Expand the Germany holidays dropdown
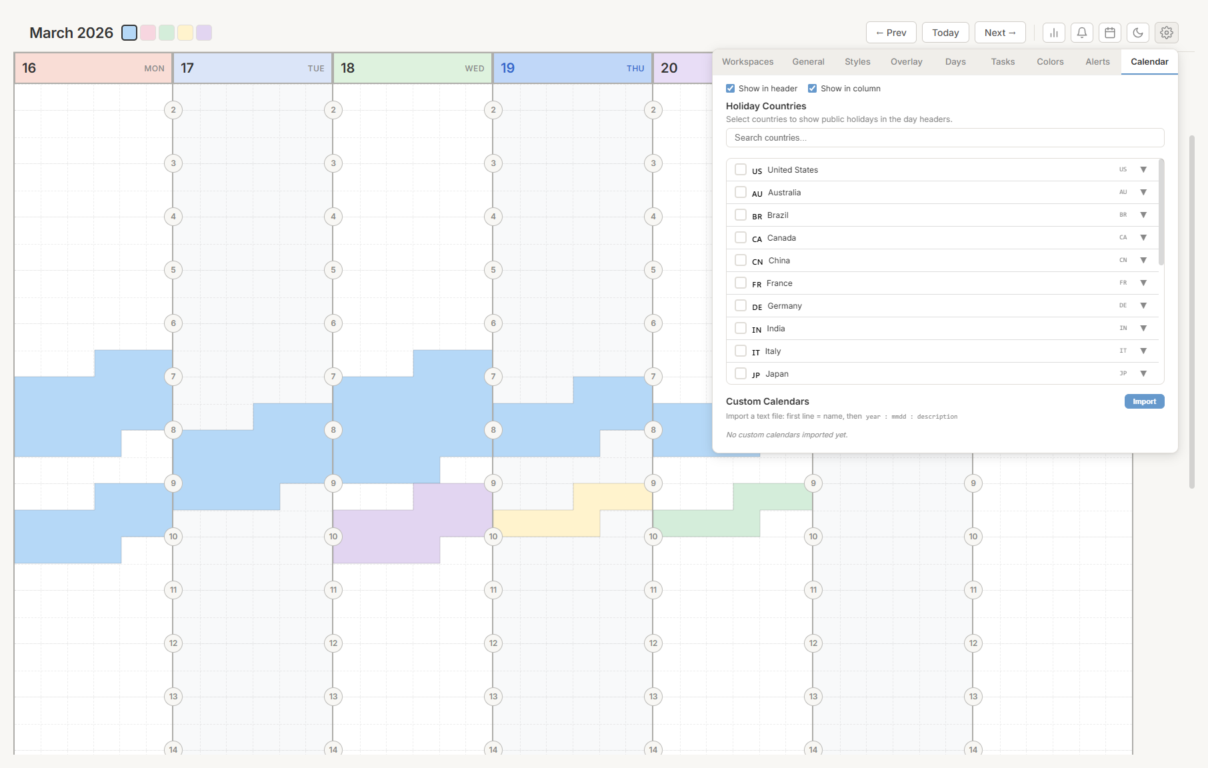Viewport: 1208px width, 768px height. pos(1143,305)
